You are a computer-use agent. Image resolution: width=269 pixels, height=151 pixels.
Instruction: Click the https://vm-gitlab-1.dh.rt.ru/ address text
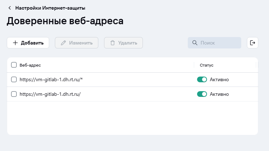pyautogui.click(x=50, y=94)
